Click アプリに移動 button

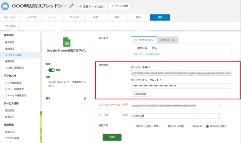pos(120,6)
